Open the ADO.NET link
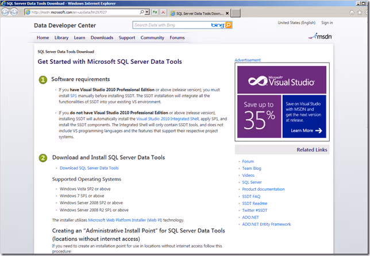The image size is (370, 256). point(250,217)
